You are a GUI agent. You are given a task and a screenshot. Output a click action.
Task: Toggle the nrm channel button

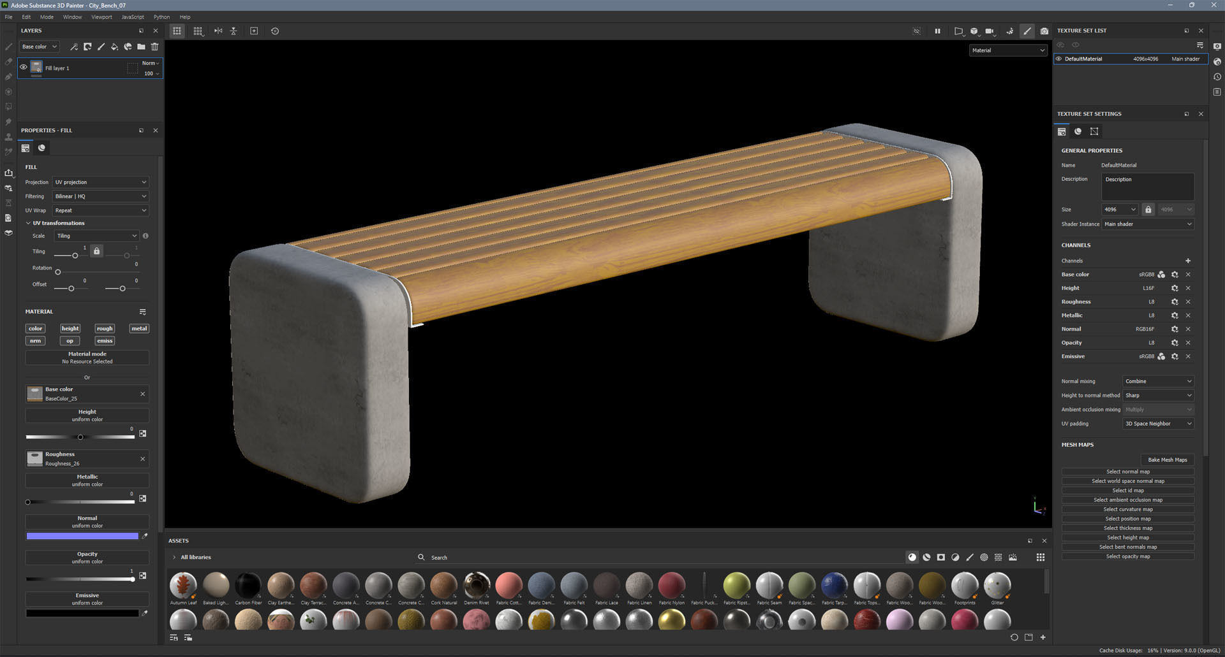coord(36,341)
